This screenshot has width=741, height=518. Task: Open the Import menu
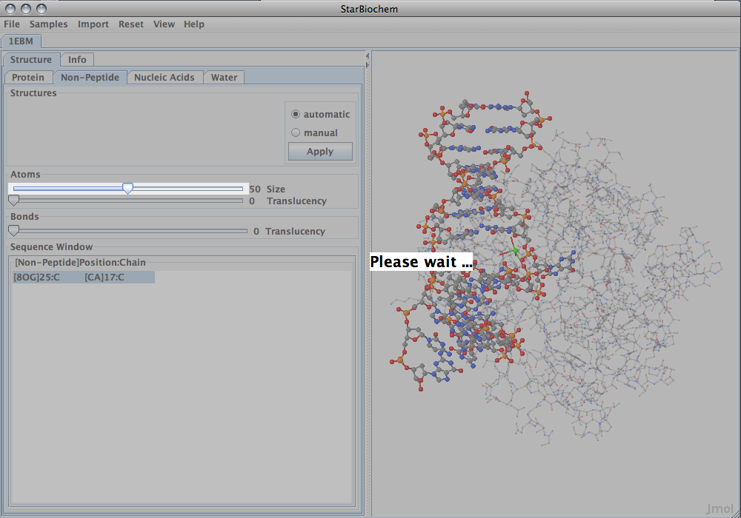click(x=93, y=24)
